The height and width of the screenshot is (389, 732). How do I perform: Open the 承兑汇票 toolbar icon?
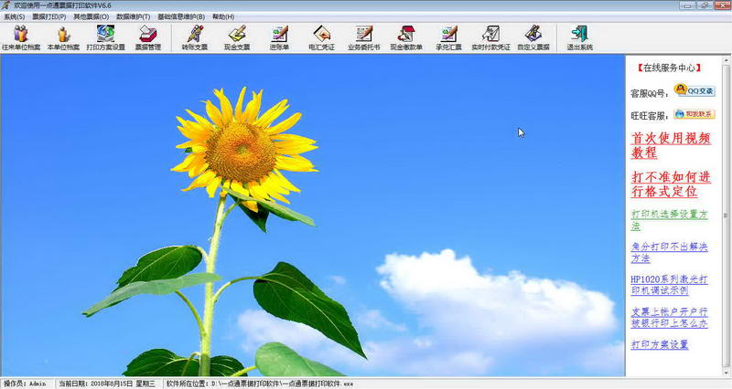[x=448, y=37]
